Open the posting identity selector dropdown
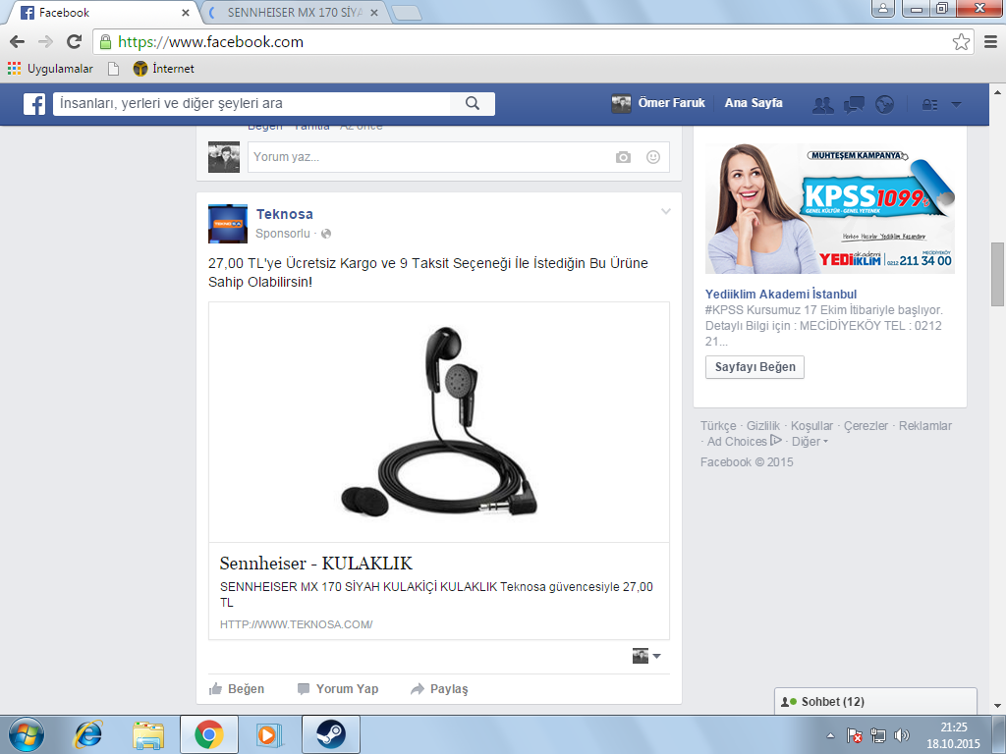The image size is (1006, 754). click(x=646, y=656)
